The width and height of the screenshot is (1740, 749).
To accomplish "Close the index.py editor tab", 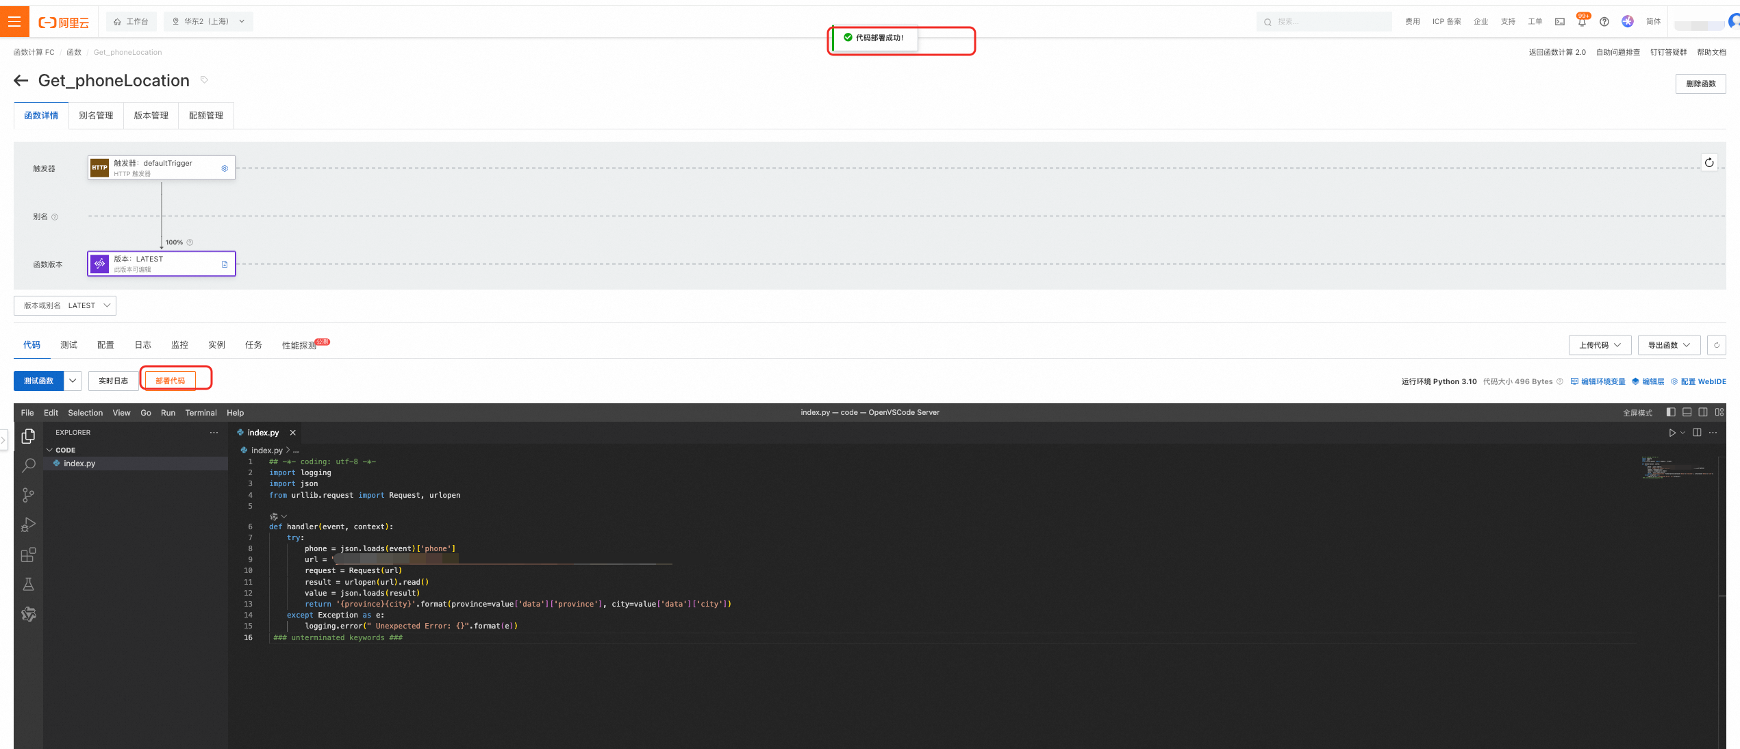I will pyautogui.click(x=292, y=433).
